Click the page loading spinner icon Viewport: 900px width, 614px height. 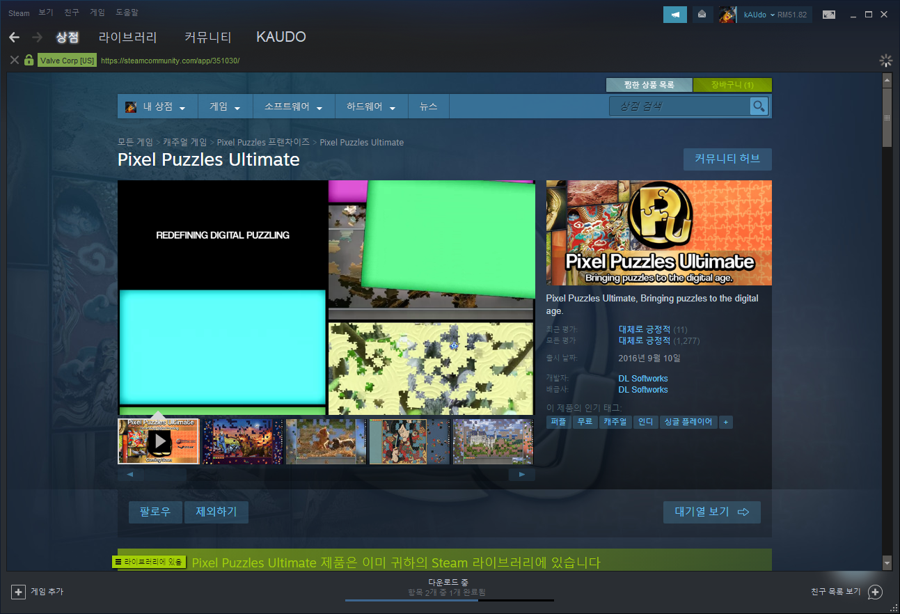click(885, 61)
